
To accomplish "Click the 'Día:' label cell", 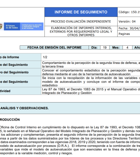I will point(94,47).
